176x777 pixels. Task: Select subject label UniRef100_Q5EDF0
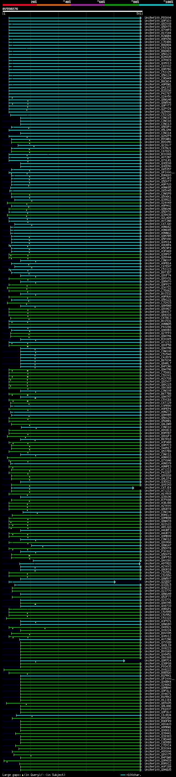[158, 127]
